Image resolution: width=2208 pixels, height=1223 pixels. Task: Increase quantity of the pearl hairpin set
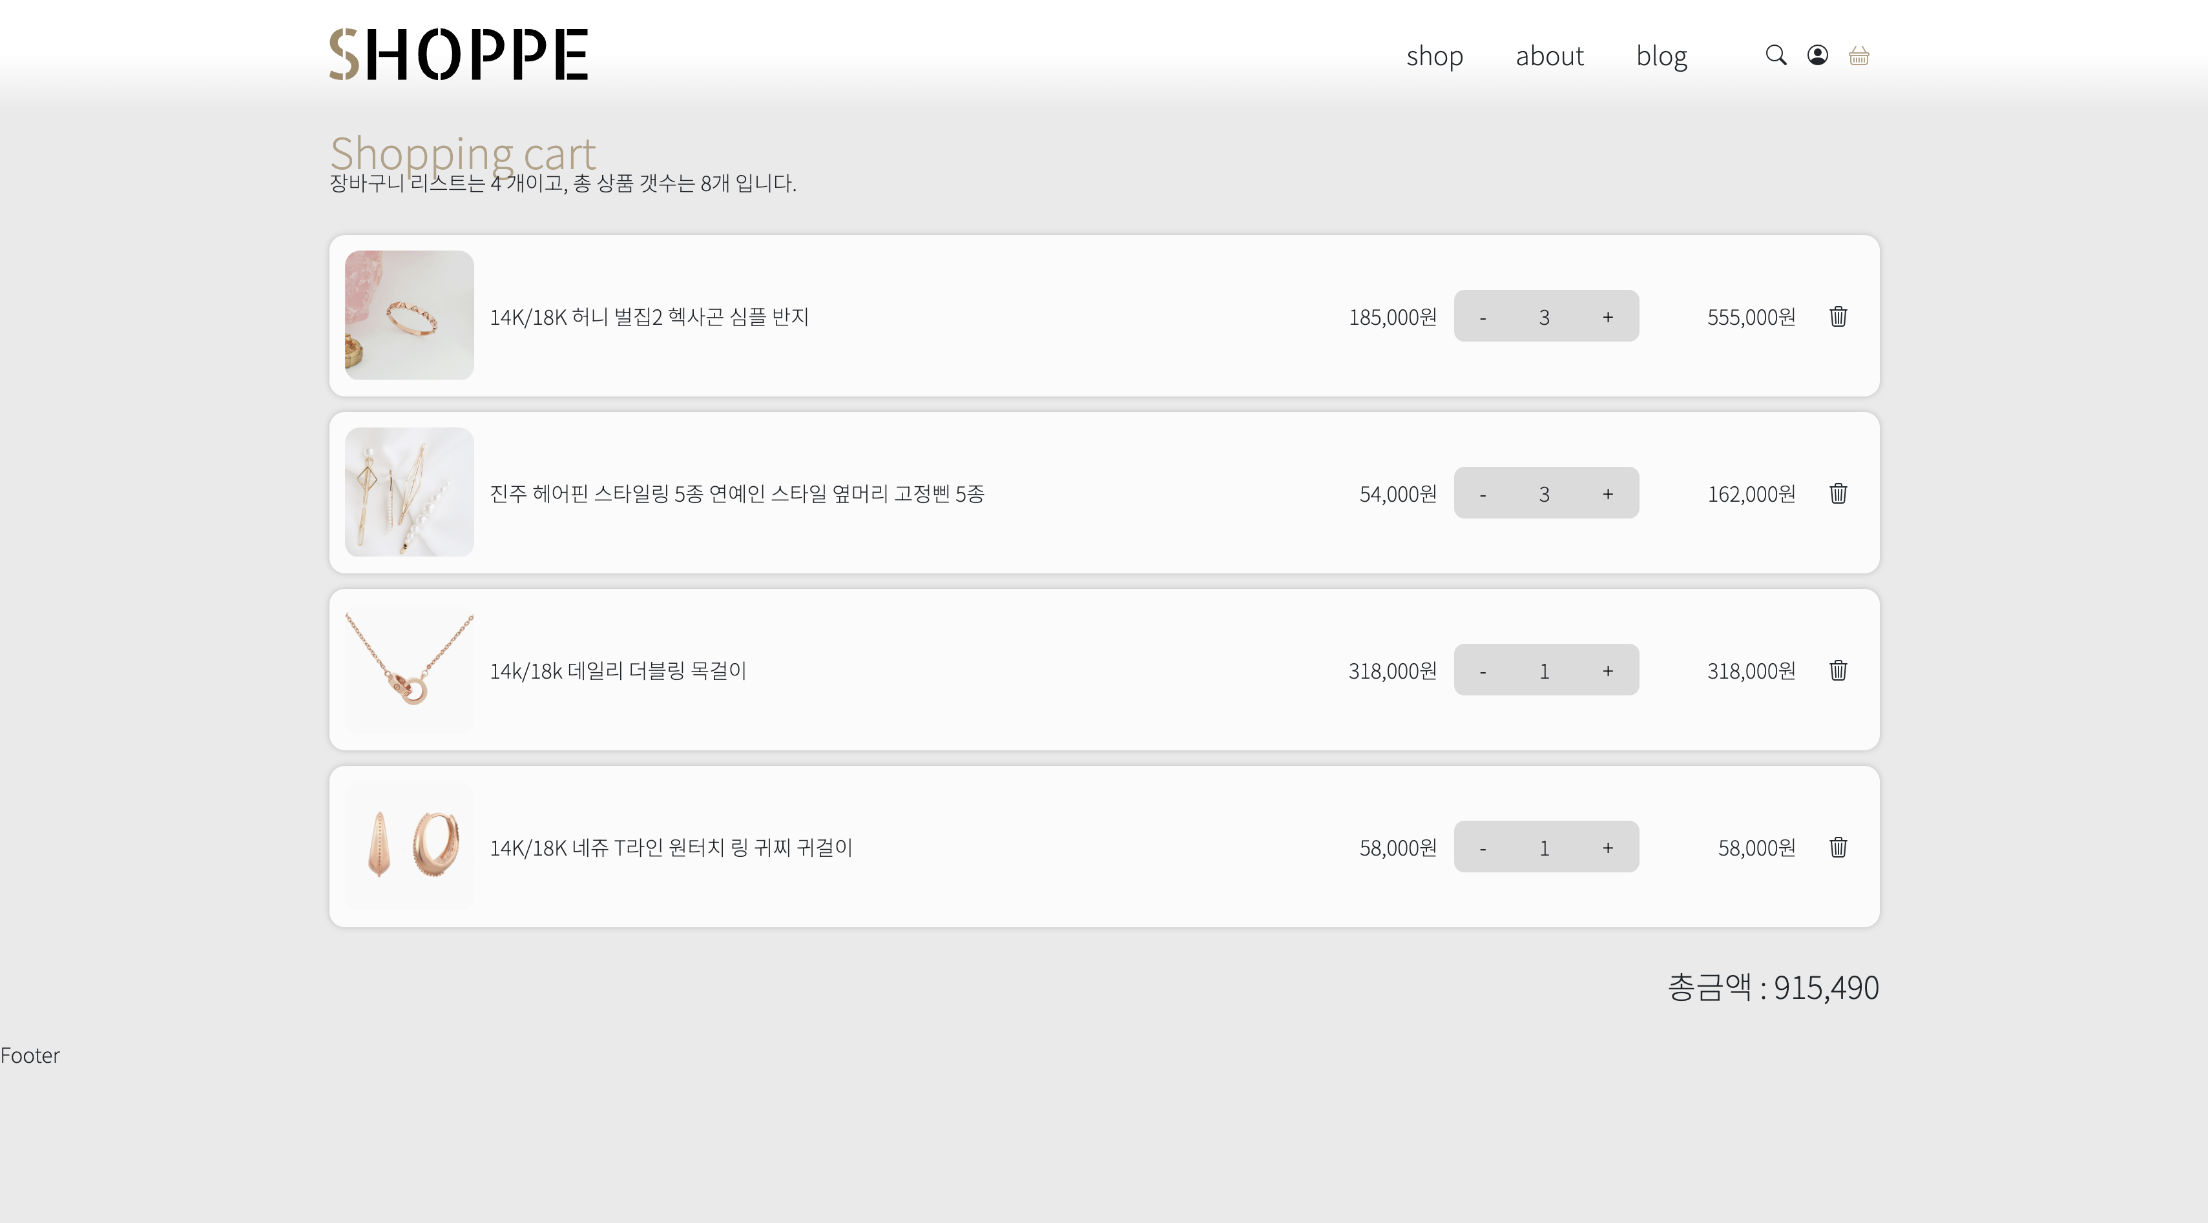(x=1607, y=493)
